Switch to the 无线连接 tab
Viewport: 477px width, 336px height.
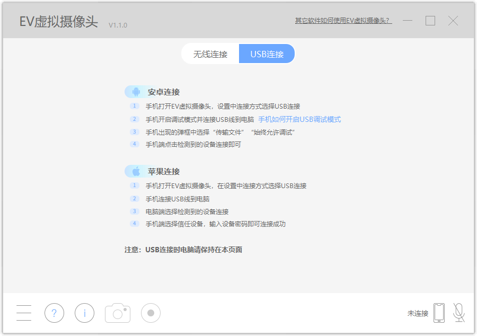tap(210, 54)
